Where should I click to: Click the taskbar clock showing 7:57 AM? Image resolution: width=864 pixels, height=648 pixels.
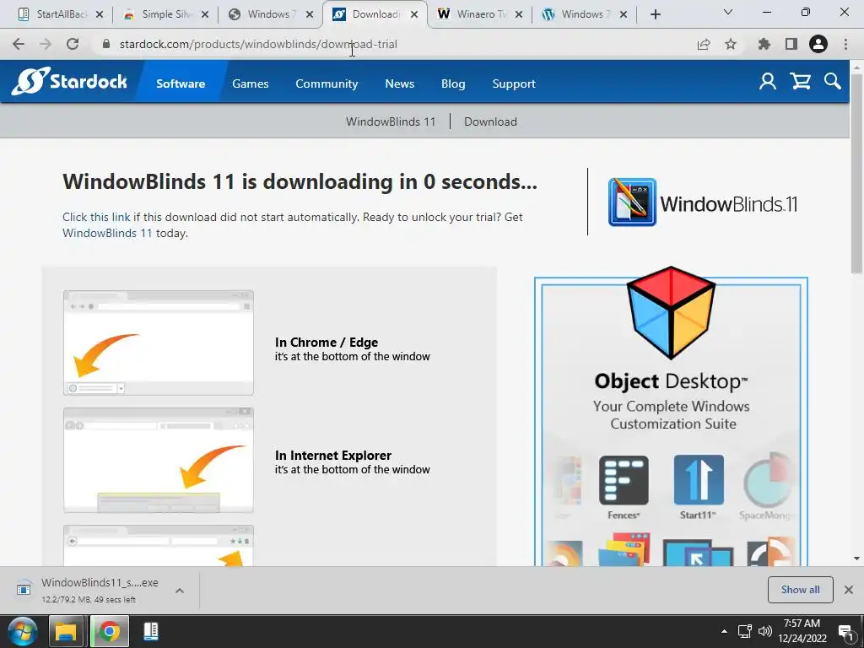pyautogui.click(x=802, y=631)
